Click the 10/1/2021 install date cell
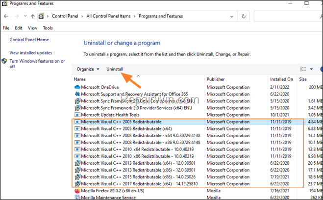 tap(279, 115)
